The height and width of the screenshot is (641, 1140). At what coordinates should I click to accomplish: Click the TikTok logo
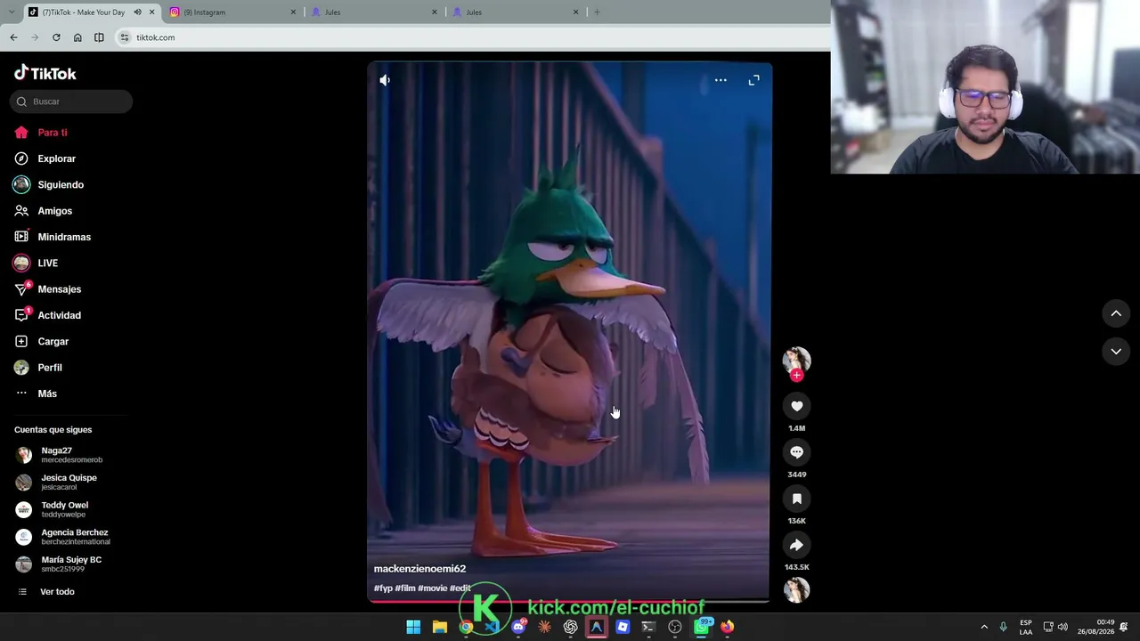click(x=45, y=73)
